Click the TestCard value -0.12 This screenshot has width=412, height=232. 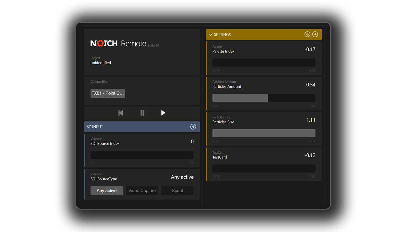(310, 155)
